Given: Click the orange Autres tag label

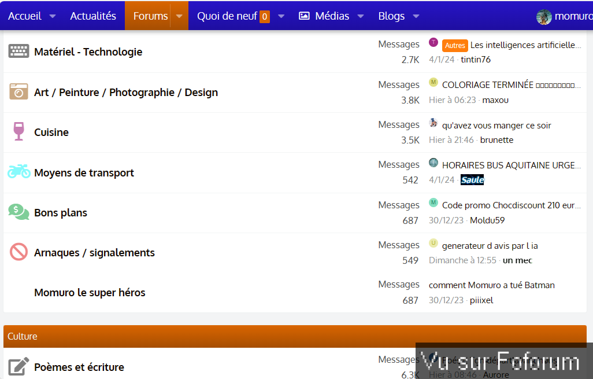Looking at the screenshot, I should point(455,45).
